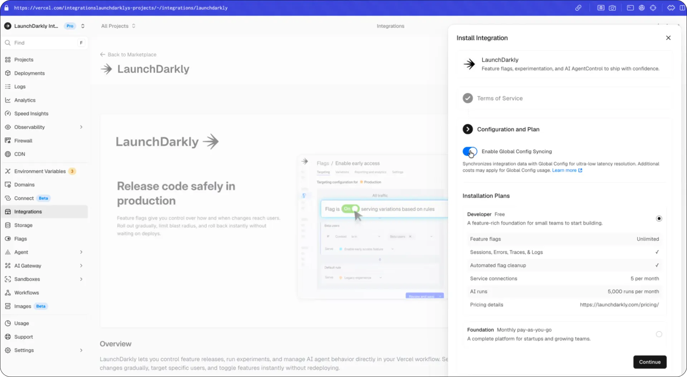Click the crosshair target icon in browser toolbar

[653, 8]
